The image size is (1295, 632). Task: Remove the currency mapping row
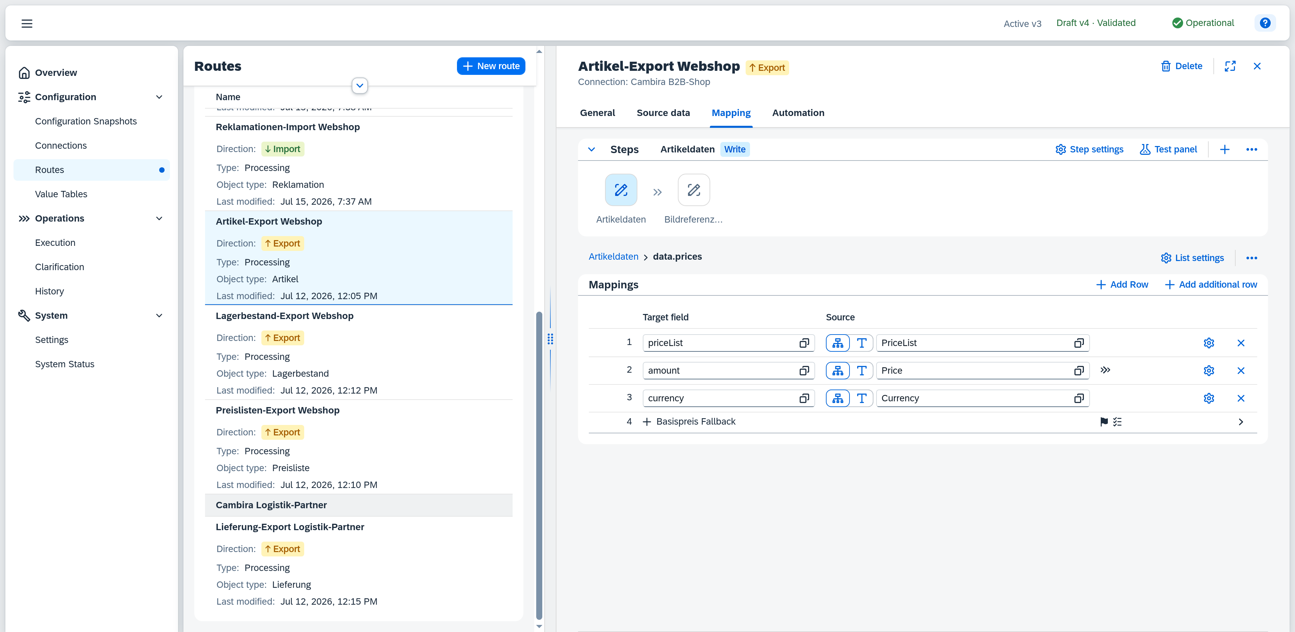1241,398
